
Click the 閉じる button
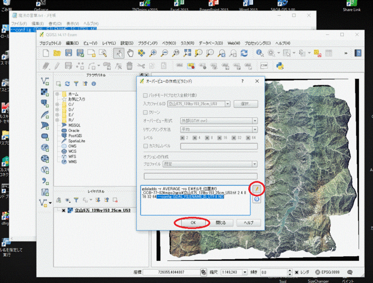pos(221,223)
